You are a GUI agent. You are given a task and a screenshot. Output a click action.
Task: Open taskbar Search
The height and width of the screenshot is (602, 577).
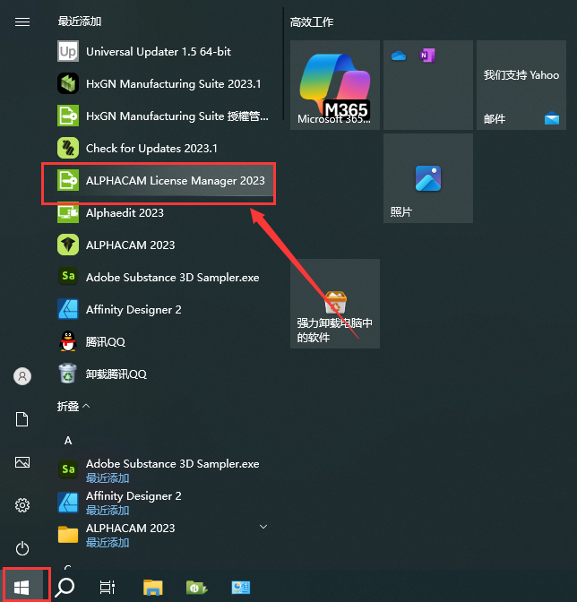pos(65,587)
